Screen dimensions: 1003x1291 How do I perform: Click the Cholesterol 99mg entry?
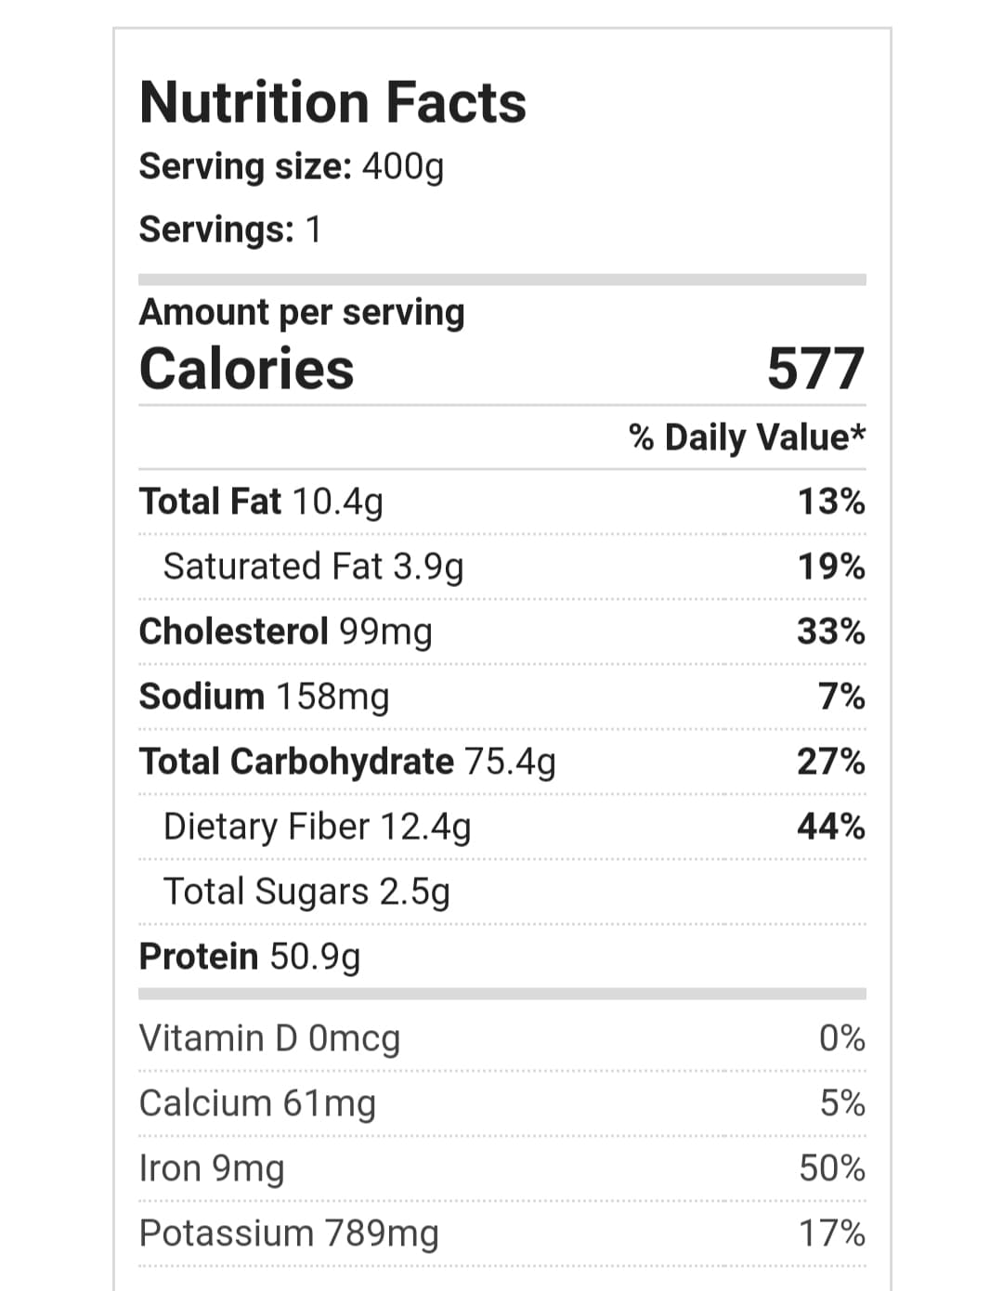click(x=285, y=632)
